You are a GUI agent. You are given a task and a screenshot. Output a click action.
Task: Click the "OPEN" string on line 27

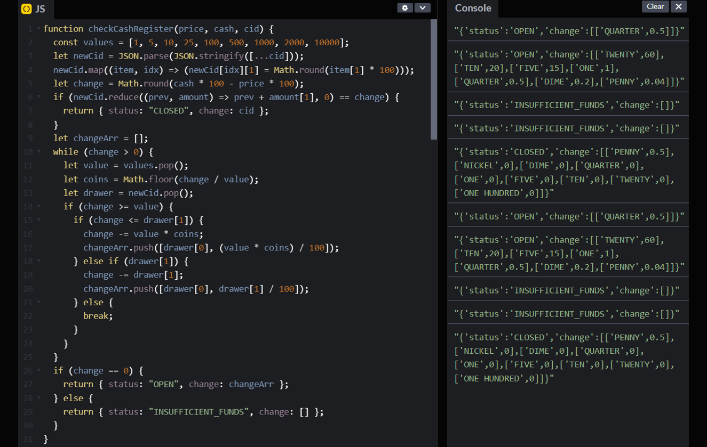pyautogui.click(x=164, y=385)
